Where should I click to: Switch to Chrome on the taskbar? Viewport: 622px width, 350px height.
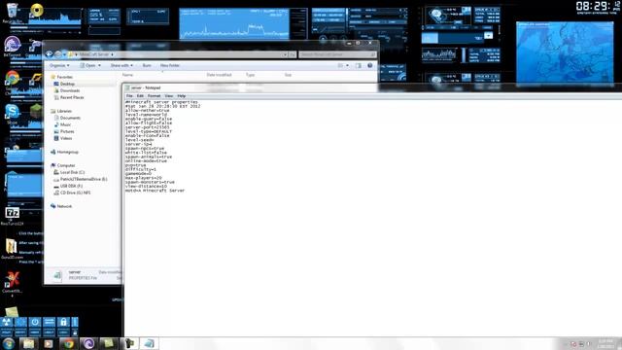click(x=69, y=343)
